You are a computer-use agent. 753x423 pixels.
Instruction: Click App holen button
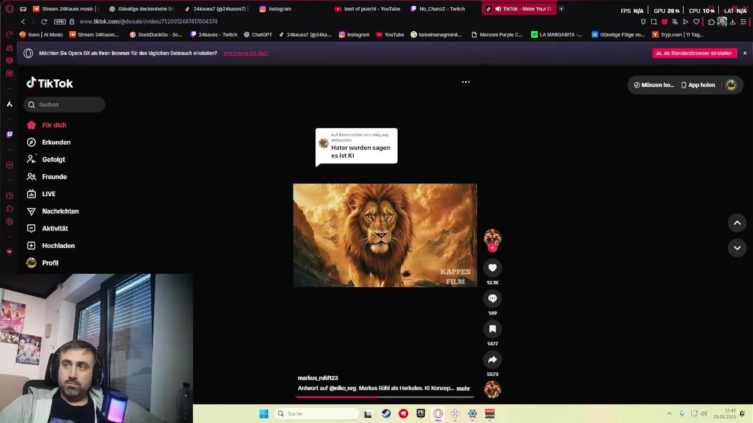[x=698, y=85]
